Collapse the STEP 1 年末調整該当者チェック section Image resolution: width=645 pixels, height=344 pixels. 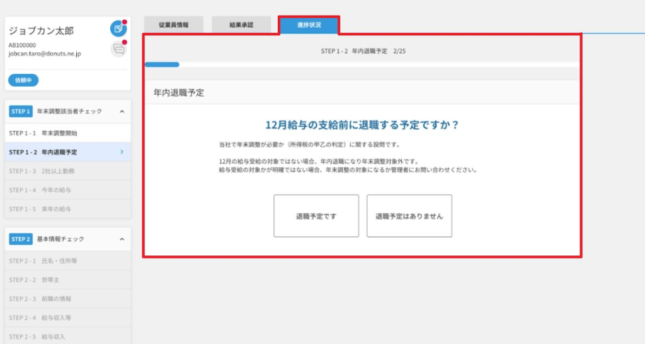point(122,112)
